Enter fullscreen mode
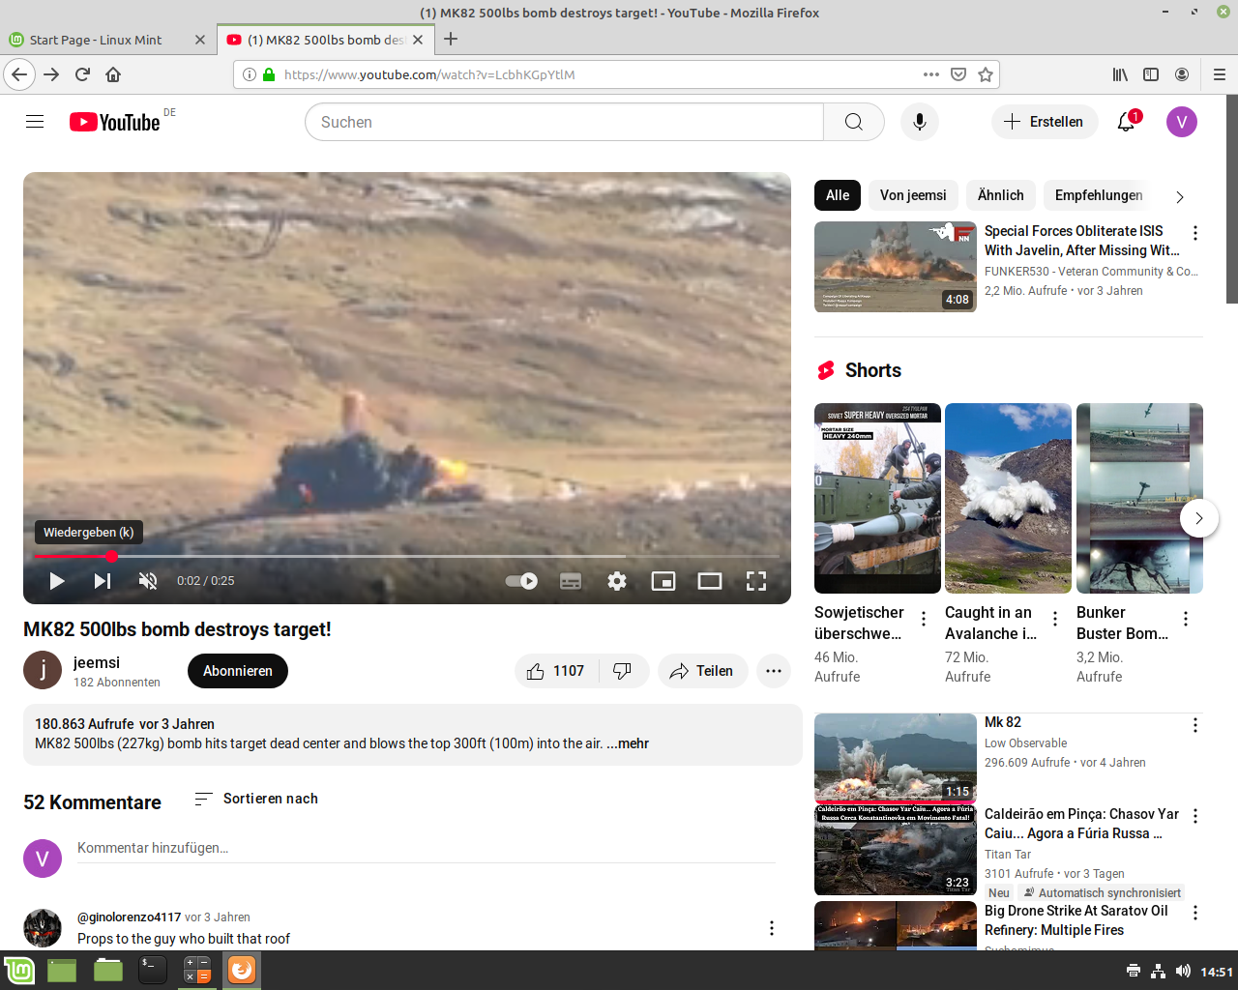 [756, 581]
